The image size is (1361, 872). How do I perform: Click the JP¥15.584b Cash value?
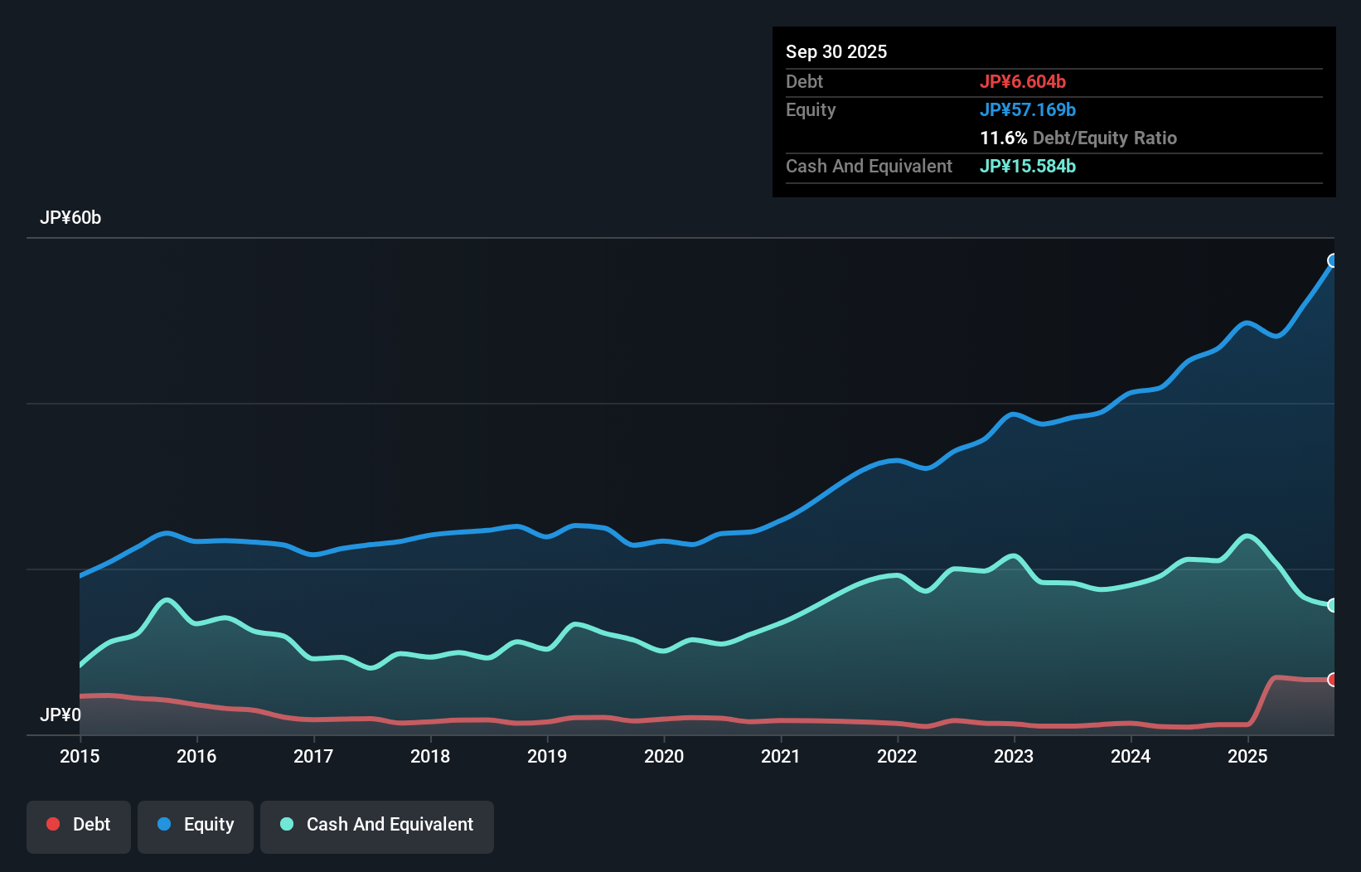coord(1029,166)
